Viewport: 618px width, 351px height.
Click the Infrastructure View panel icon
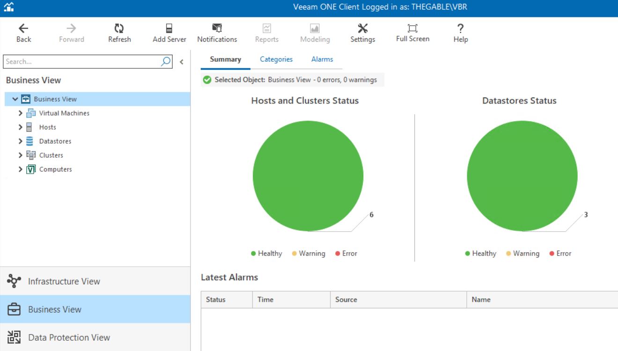[x=14, y=281]
